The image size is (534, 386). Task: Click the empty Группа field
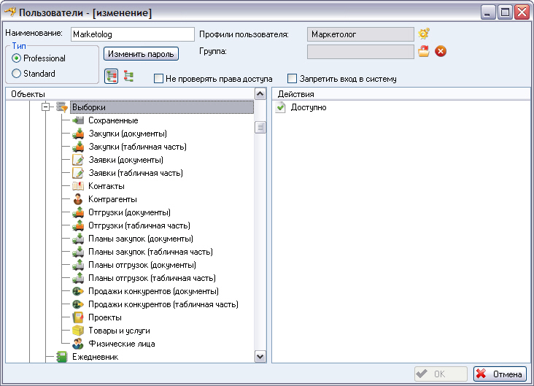[x=360, y=52]
